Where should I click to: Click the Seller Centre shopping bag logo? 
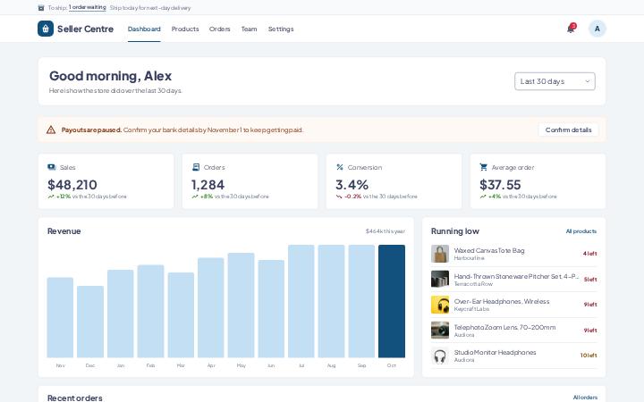point(46,29)
